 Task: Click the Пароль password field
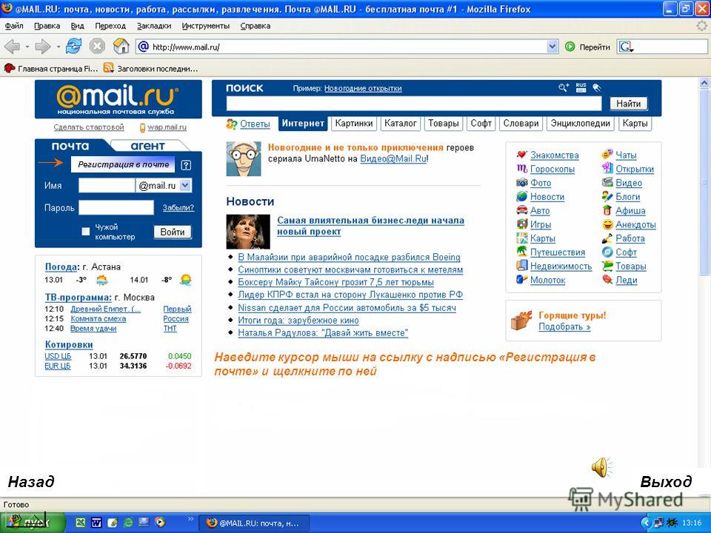pos(116,207)
